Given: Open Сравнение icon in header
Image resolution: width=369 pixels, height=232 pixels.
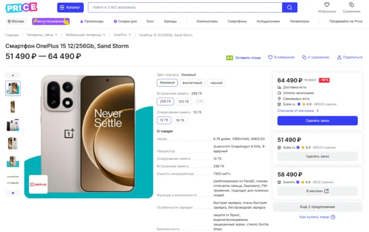Looking at the screenshot, I should pos(351,5).
